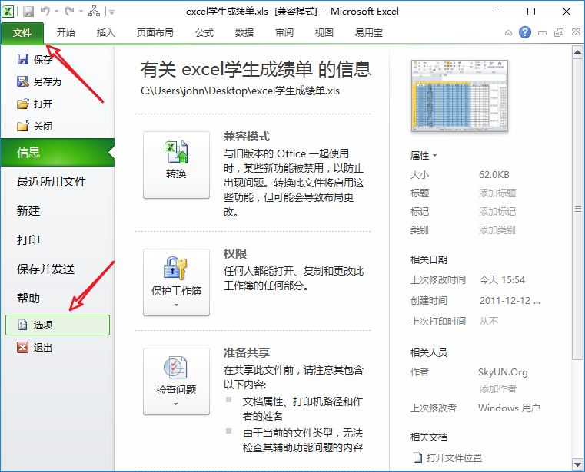Switch to the 易用宝 ribbon tab
This screenshot has height=472, width=585.
(369, 33)
